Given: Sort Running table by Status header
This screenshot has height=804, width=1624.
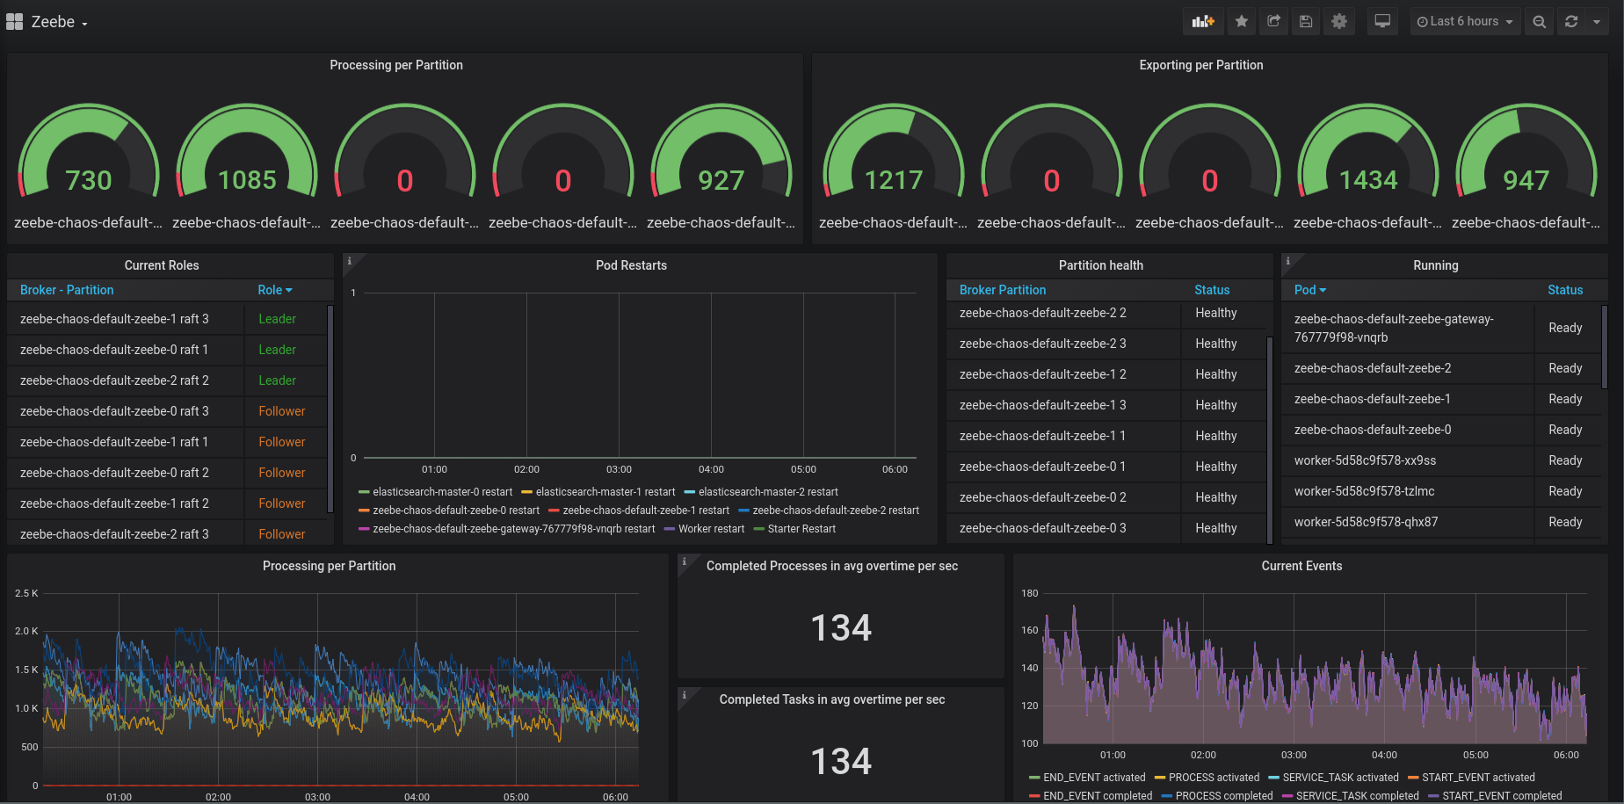Looking at the screenshot, I should (x=1565, y=290).
